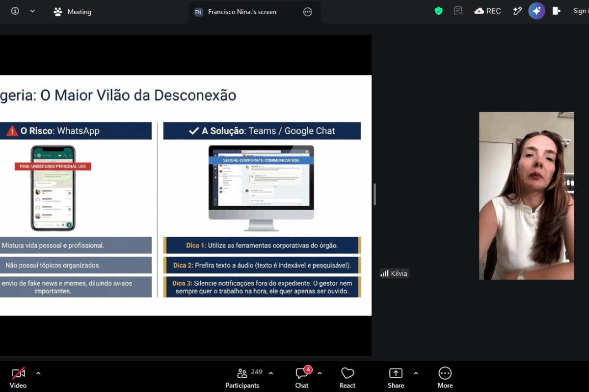Select Kilvia's video thumbnail
Screen dimensions: 589x392
point(526,196)
